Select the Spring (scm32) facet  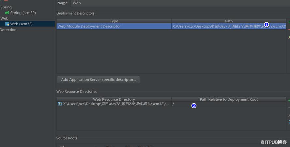pyautogui.click(x=23, y=13)
